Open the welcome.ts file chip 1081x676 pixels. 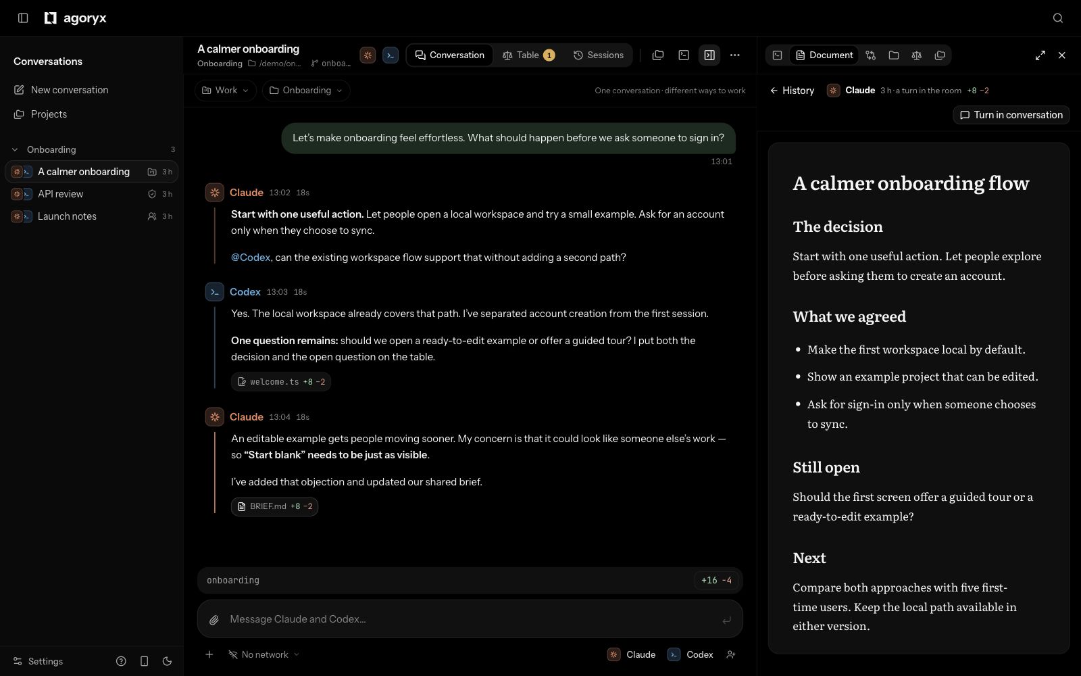(281, 382)
